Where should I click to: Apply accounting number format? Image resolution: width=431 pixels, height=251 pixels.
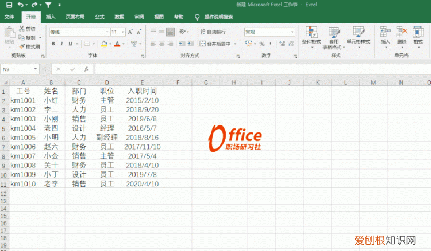point(248,44)
